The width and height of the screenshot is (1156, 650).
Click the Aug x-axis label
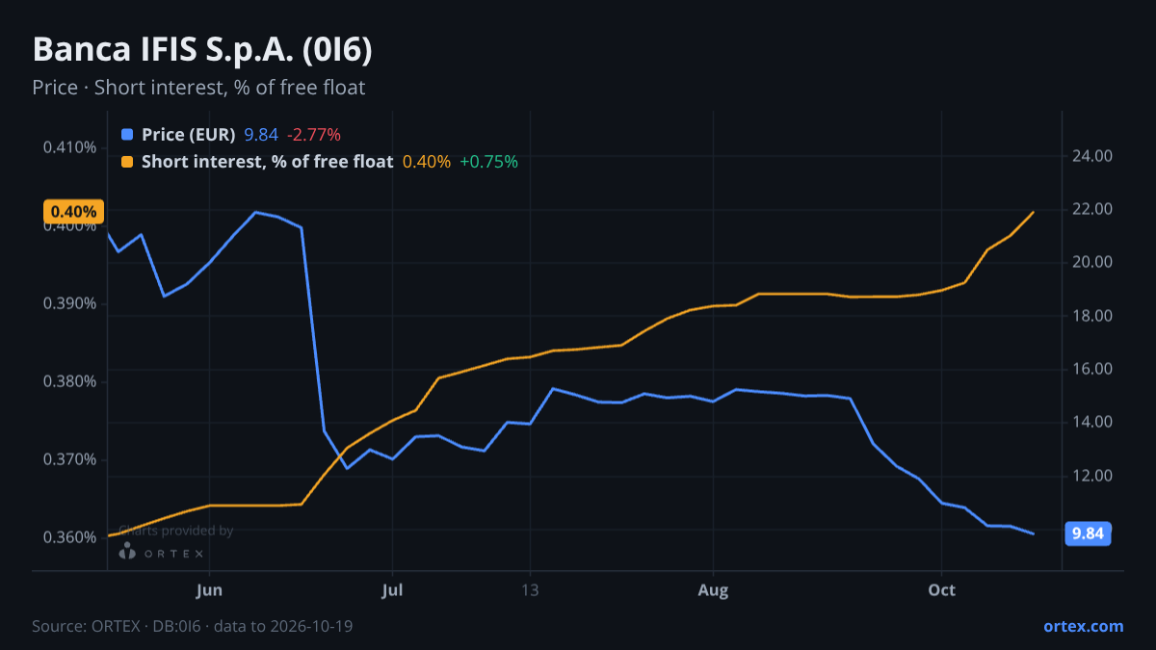tap(712, 590)
